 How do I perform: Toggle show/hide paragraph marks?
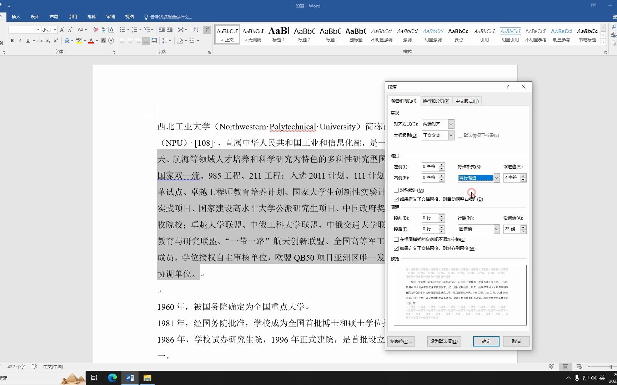point(207,30)
